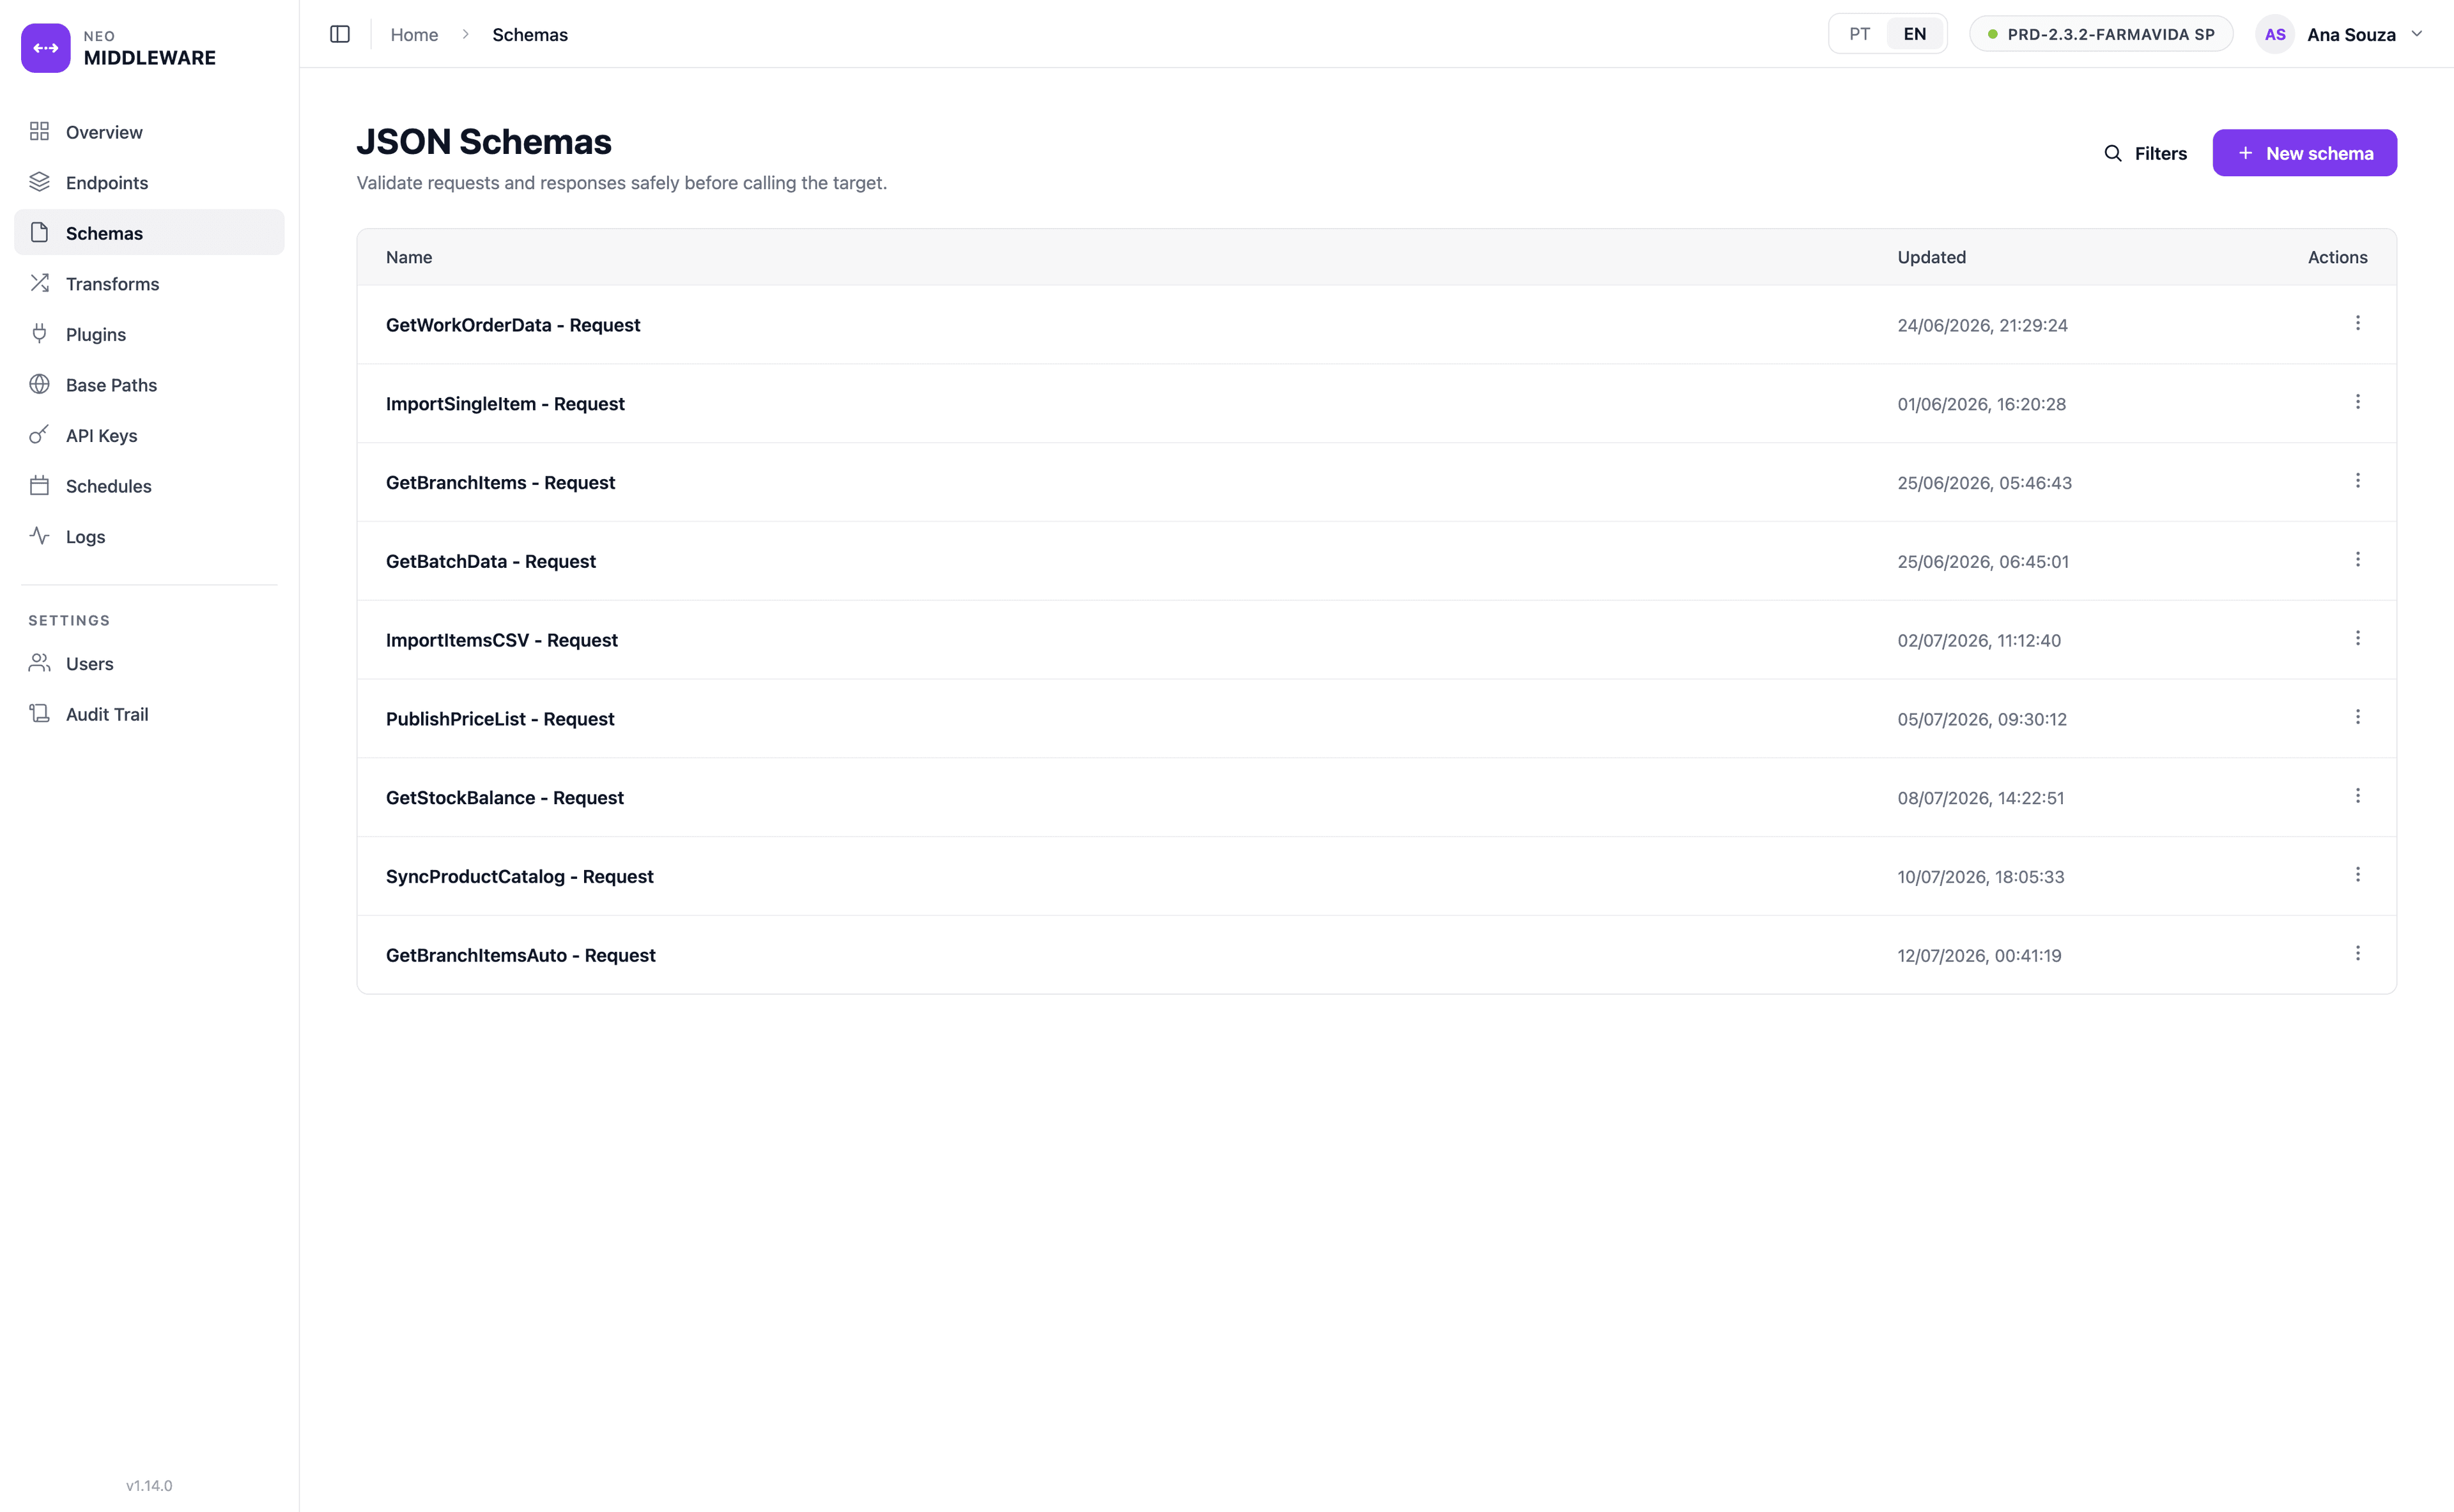Open actions menu for ImportItemsCSV row
The image size is (2454, 1512).
[x=2358, y=638]
